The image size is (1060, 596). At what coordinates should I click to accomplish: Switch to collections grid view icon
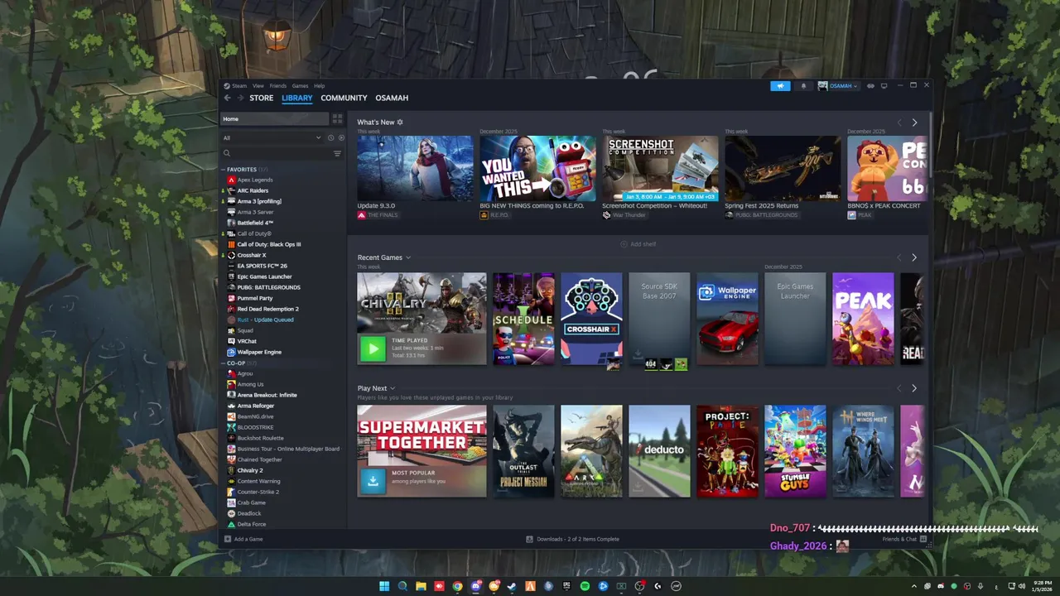[337, 118]
